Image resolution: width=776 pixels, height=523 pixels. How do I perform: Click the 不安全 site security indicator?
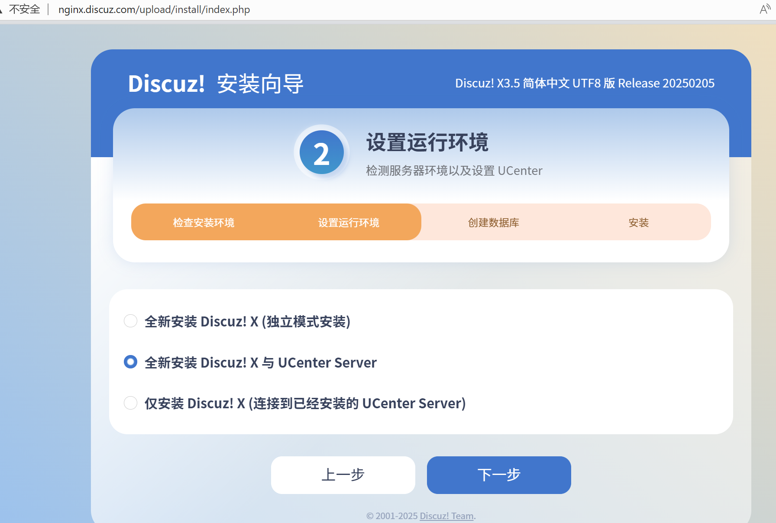click(x=20, y=9)
